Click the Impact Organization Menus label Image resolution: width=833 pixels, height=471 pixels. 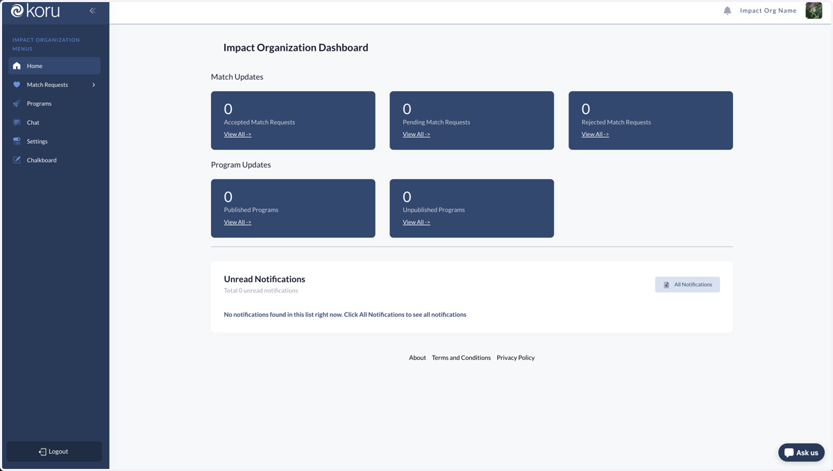46,44
